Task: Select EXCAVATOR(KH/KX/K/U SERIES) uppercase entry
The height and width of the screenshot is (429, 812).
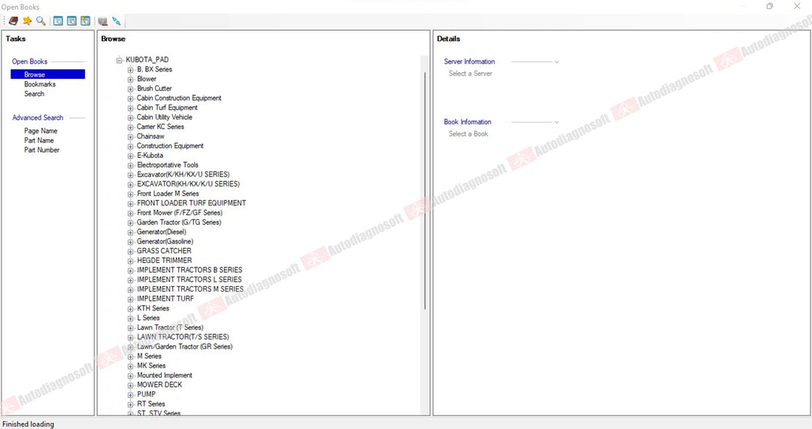Action: [189, 184]
